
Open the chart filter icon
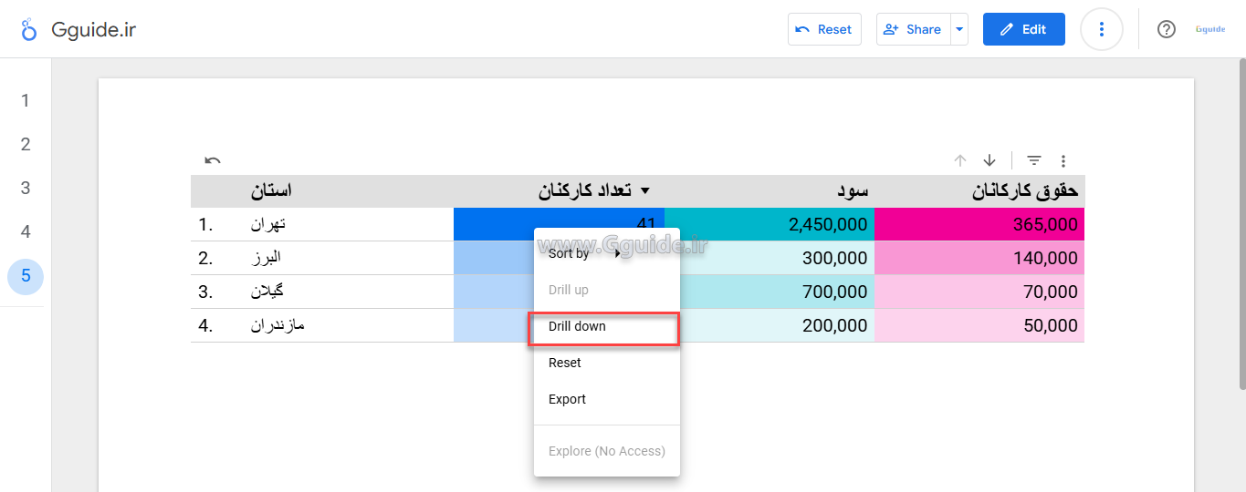pos(1033,160)
